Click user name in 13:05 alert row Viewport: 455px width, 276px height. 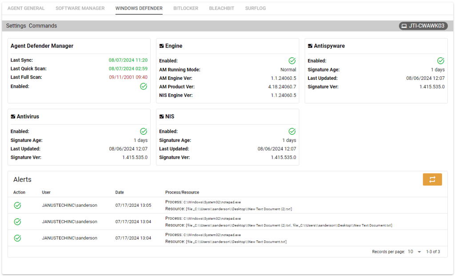[70, 205]
